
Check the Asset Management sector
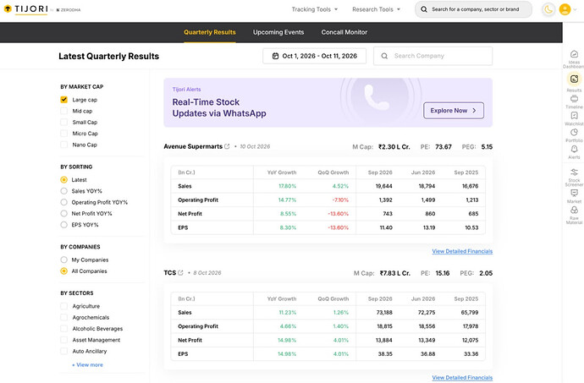coord(64,339)
